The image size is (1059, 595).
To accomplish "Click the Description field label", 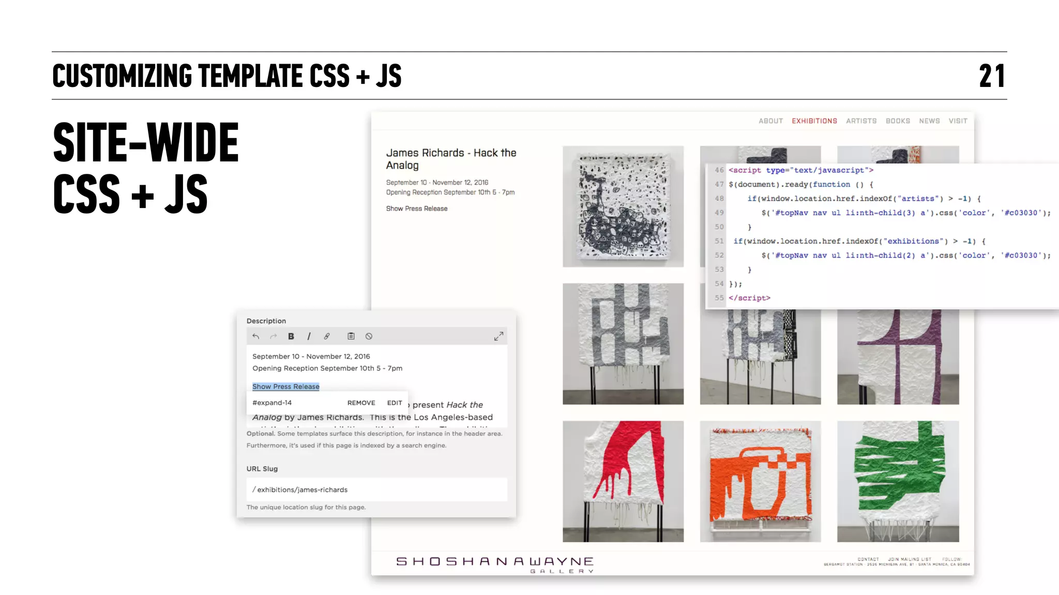I will [266, 321].
